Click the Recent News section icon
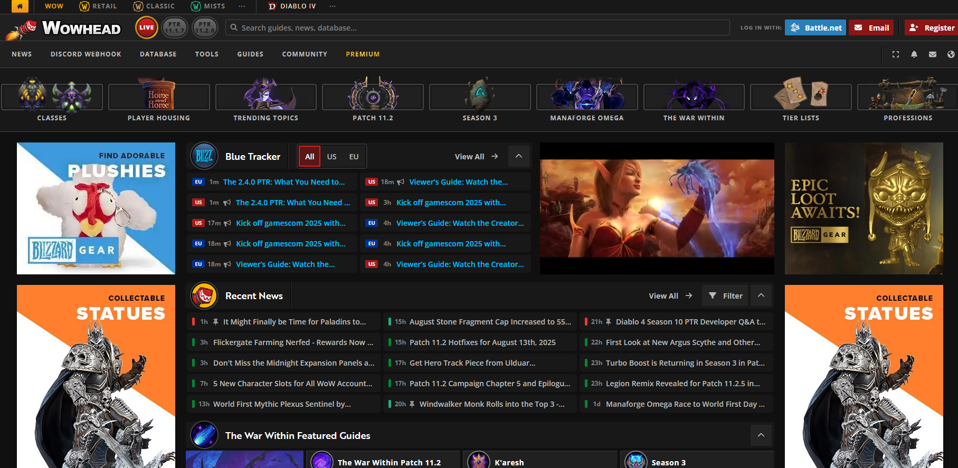 click(204, 295)
